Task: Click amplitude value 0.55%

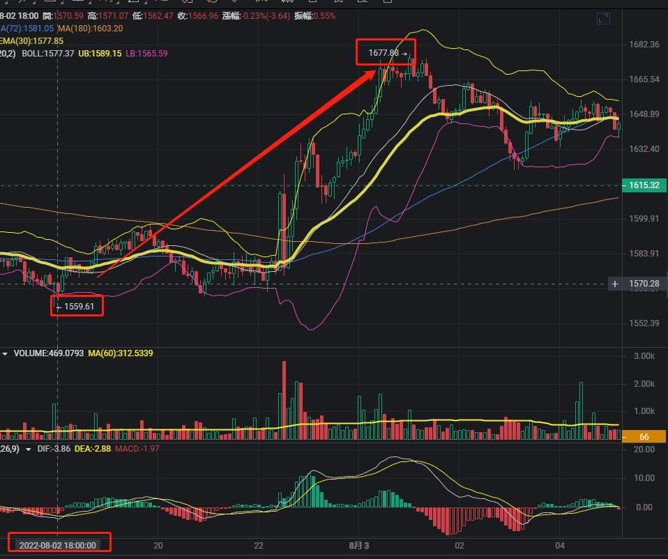Action: (x=324, y=16)
